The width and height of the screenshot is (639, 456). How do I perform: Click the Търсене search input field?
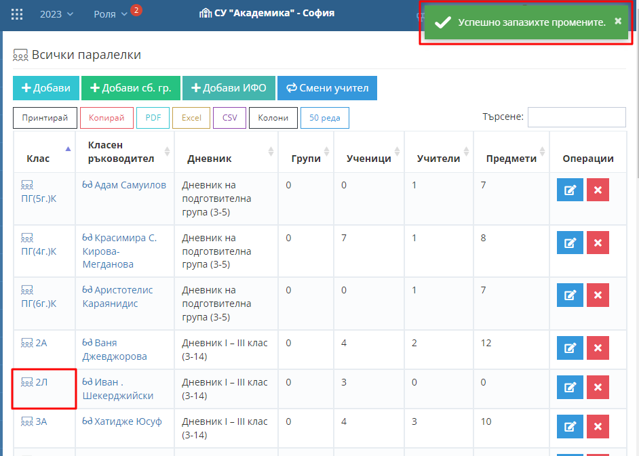click(576, 117)
